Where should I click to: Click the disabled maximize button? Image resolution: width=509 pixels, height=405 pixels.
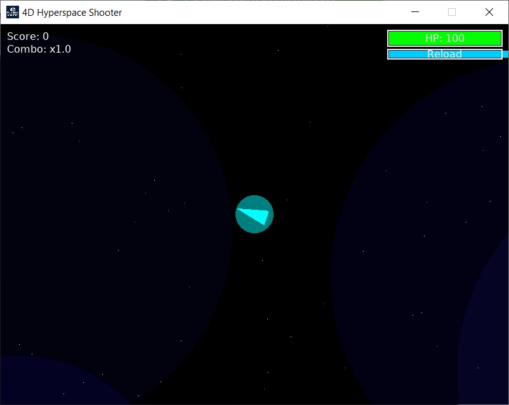(x=451, y=12)
